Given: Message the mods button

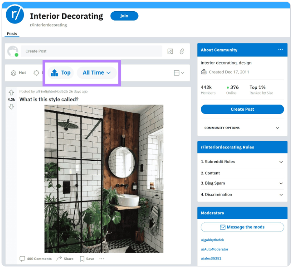Looking at the screenshot, I should point(242,227).
